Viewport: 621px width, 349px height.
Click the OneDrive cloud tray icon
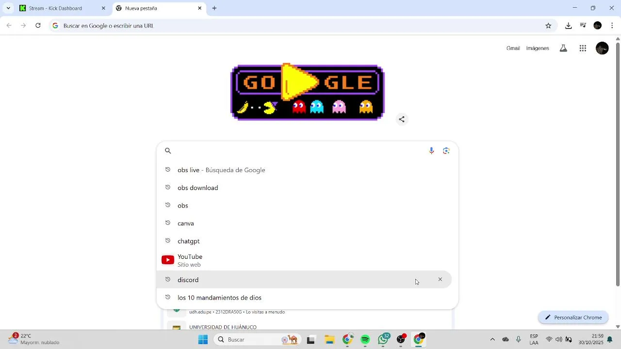[x=506, y=340]
